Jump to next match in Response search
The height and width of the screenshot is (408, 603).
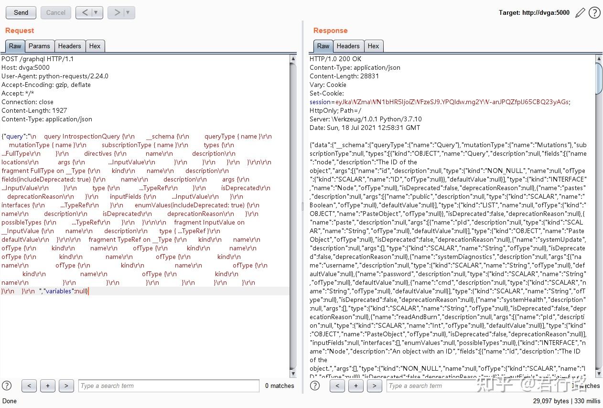click(375, 386)
